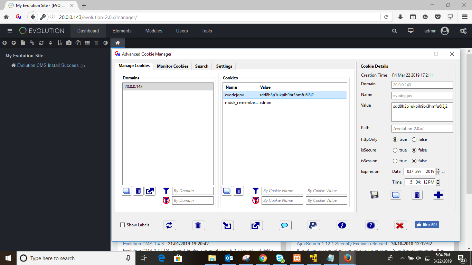Click the Facebook like 594 button

coord(427,225)
